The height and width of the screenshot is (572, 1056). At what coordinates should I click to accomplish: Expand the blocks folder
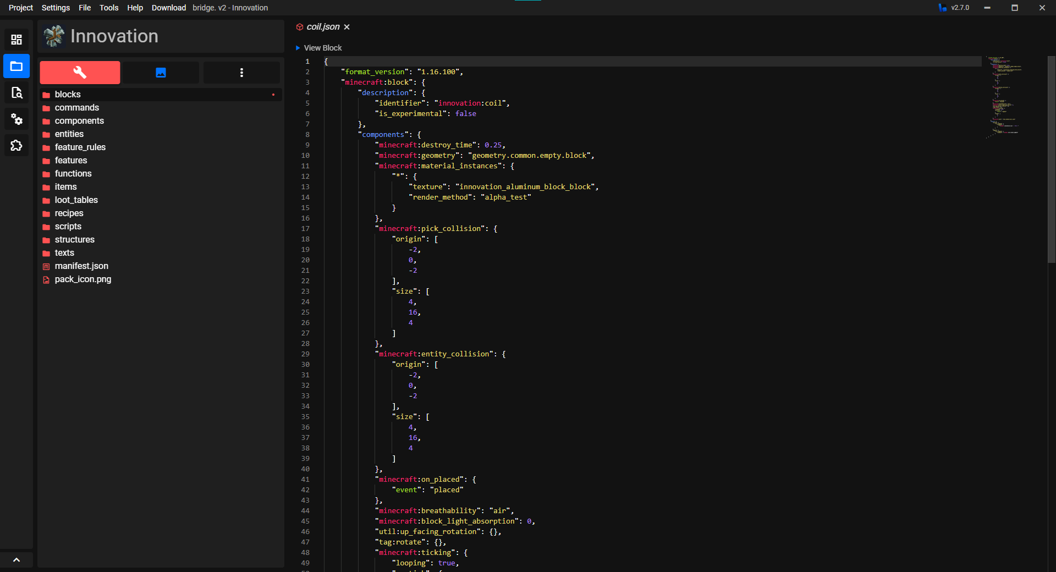161,95
